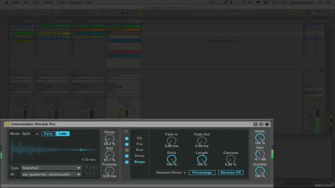Open Spotlight search in the menu bar

[x=320, y=2]
